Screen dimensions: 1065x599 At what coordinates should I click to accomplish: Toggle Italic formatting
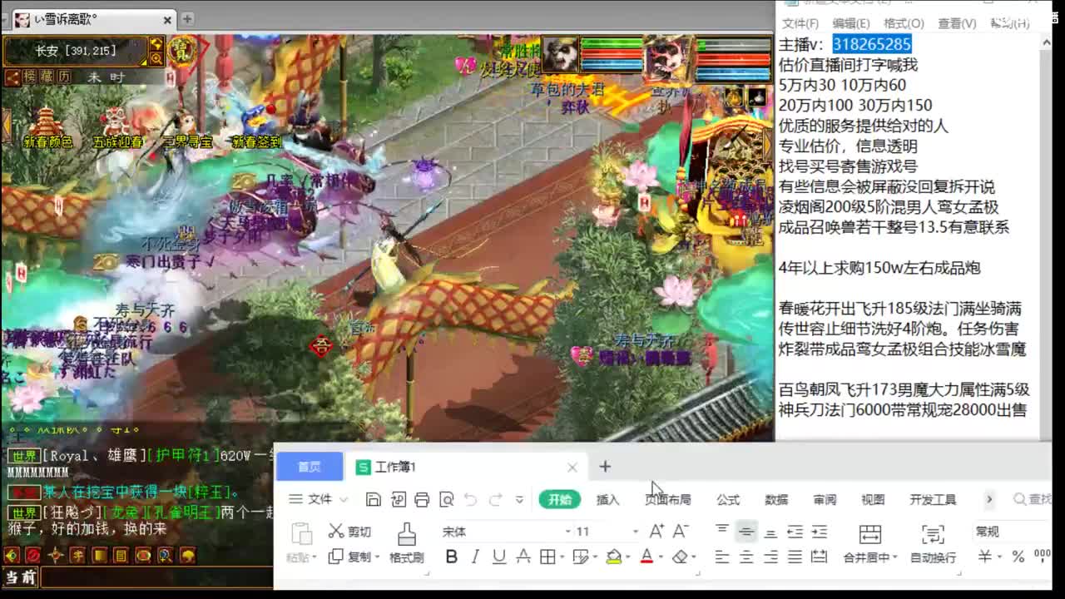click(x=475, y=557)
